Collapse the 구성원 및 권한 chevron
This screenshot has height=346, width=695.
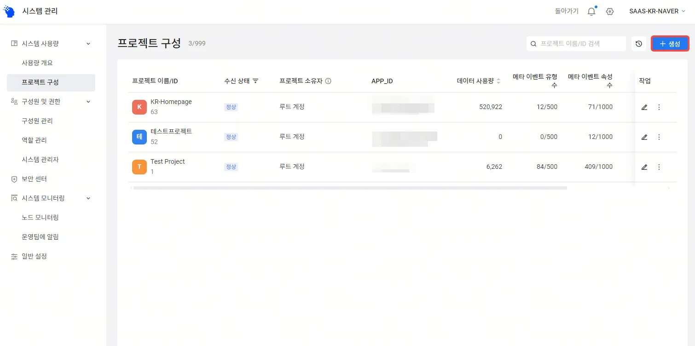(x=88, y=102)
